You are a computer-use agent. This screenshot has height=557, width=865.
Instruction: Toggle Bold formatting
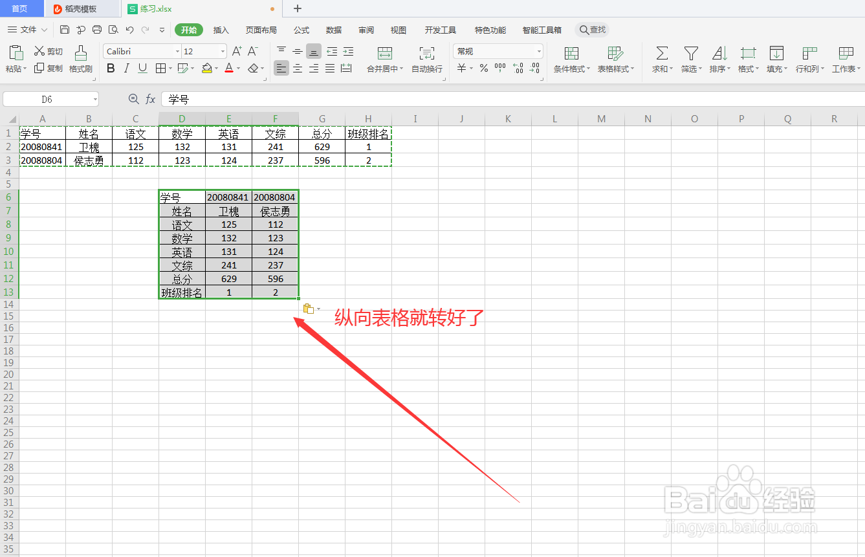pos(111,68)
